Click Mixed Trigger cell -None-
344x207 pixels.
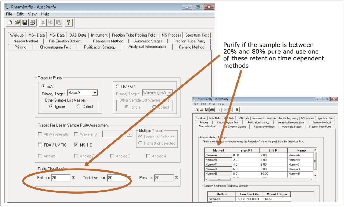click(x=277, y=199)
